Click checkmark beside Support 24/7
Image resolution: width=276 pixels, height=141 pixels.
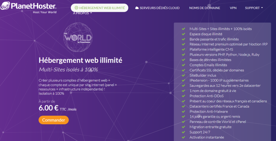point(183,132)
